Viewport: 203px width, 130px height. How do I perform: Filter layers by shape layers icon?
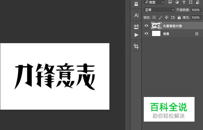[x=190, y=2]
